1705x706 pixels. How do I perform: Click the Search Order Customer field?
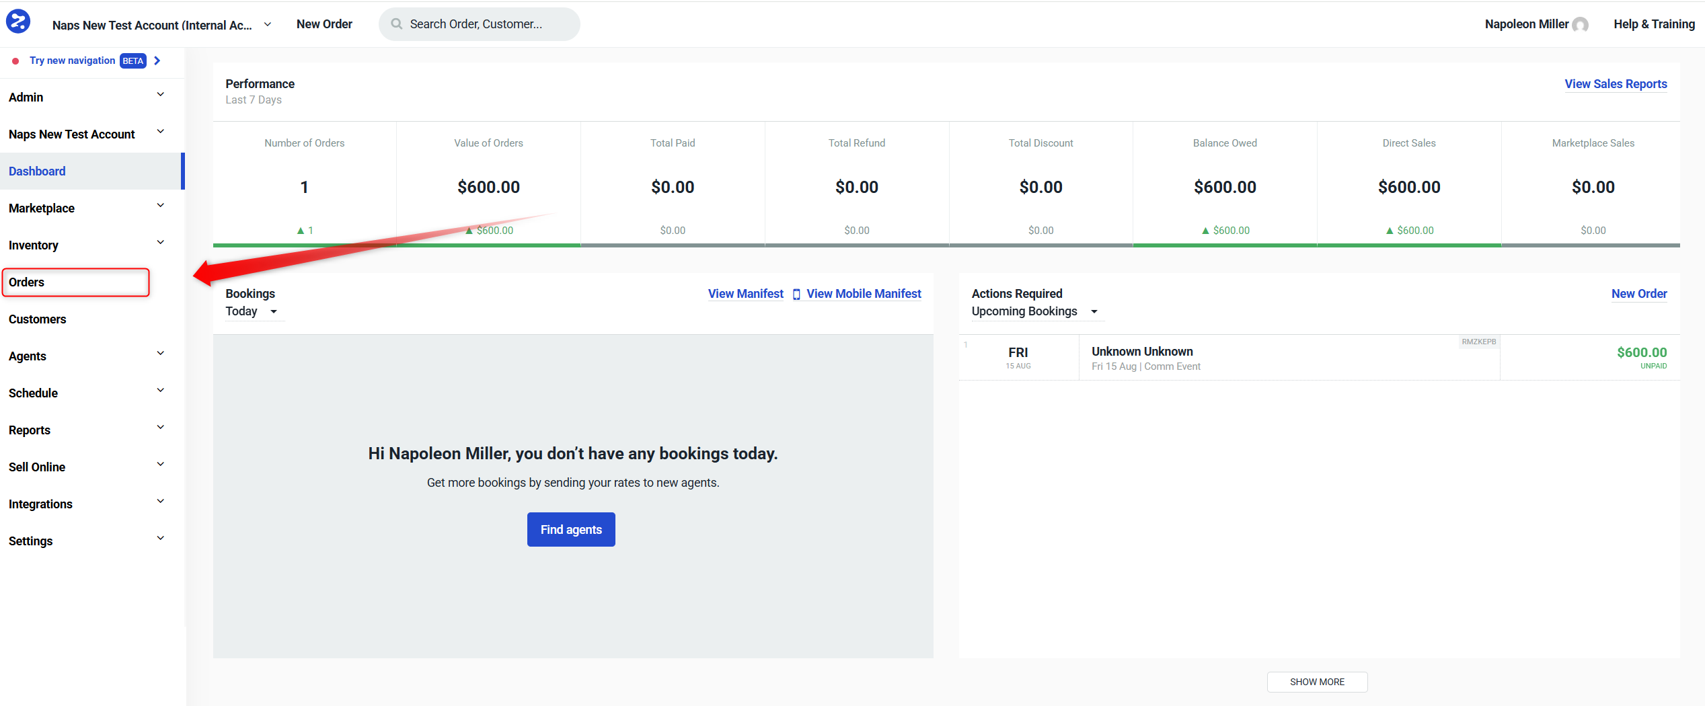point(479,24)
